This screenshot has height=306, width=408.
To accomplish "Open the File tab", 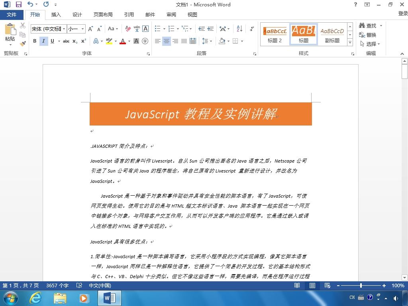I will point(12,15).
